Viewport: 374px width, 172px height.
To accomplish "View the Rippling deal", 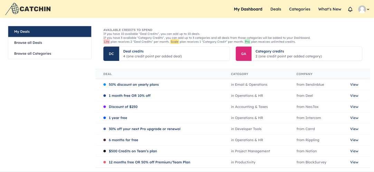I will 354,140.
